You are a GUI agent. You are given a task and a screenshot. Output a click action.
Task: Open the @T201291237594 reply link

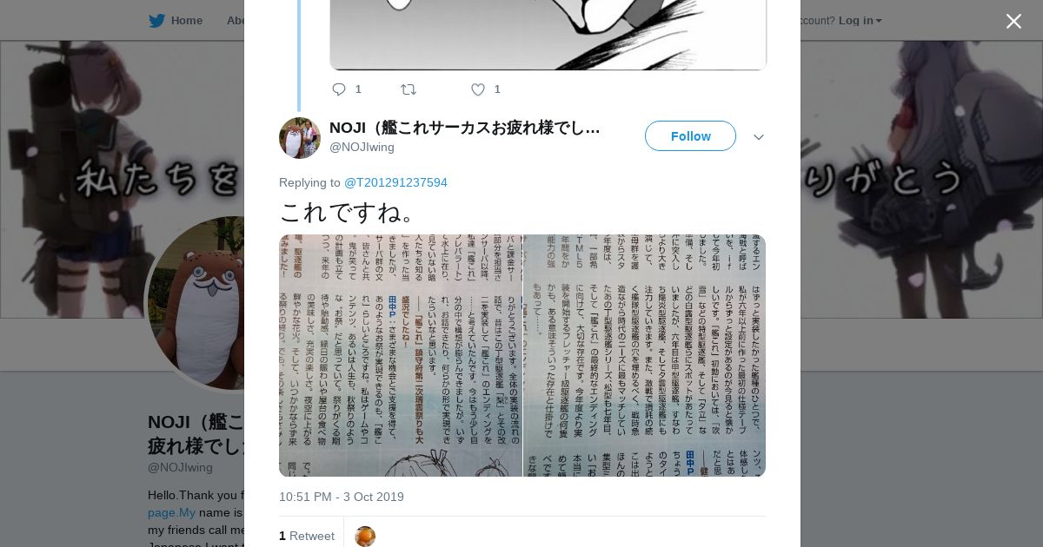(395, 182)
